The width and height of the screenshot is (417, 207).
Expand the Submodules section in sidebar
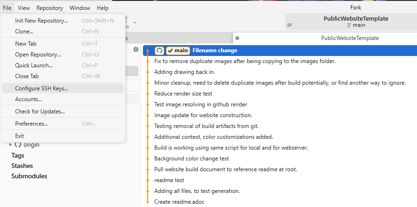[x=29, y=176]
